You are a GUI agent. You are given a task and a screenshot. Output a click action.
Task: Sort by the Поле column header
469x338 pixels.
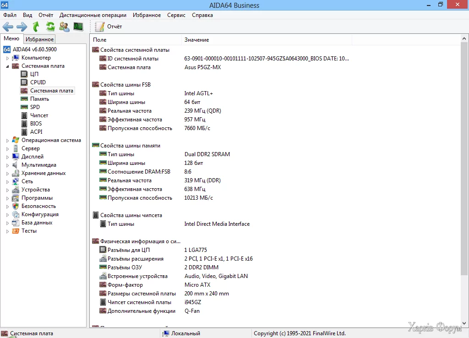136,40
